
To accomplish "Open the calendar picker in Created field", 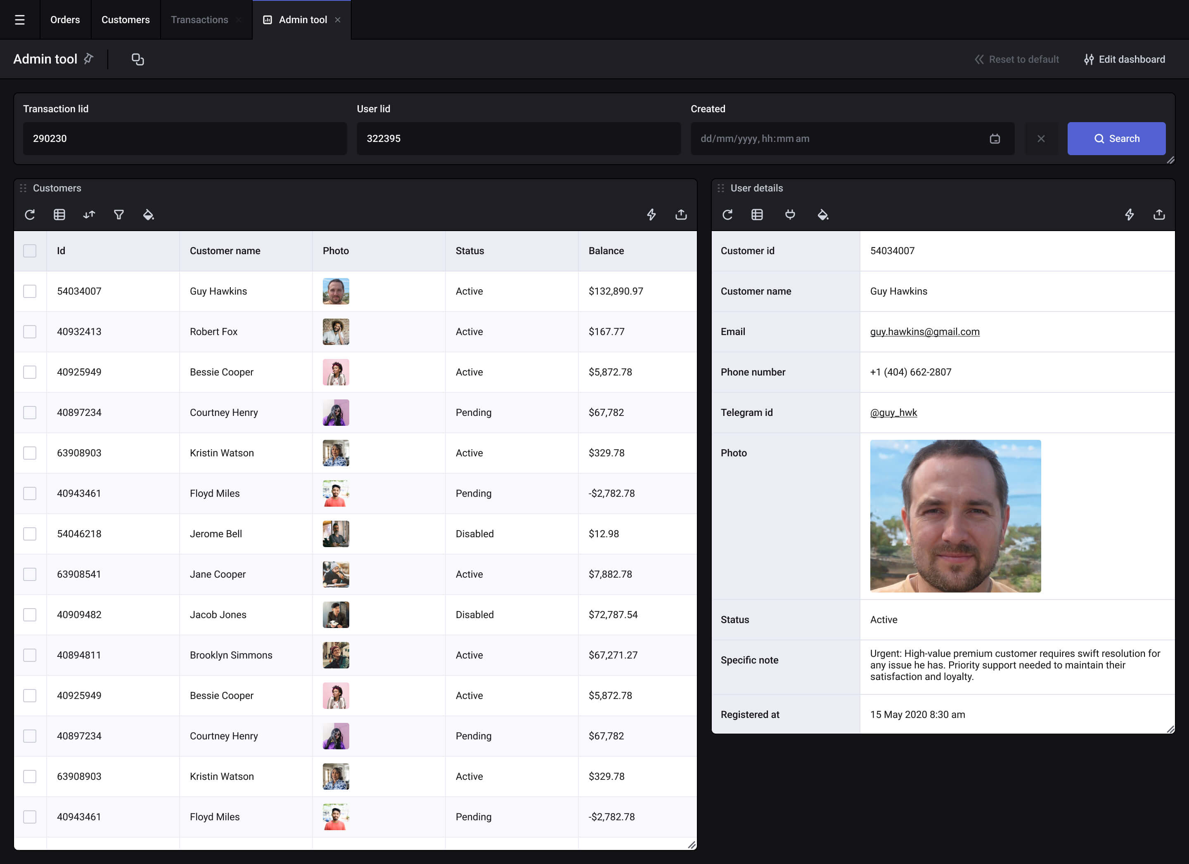I will [995, 139].
